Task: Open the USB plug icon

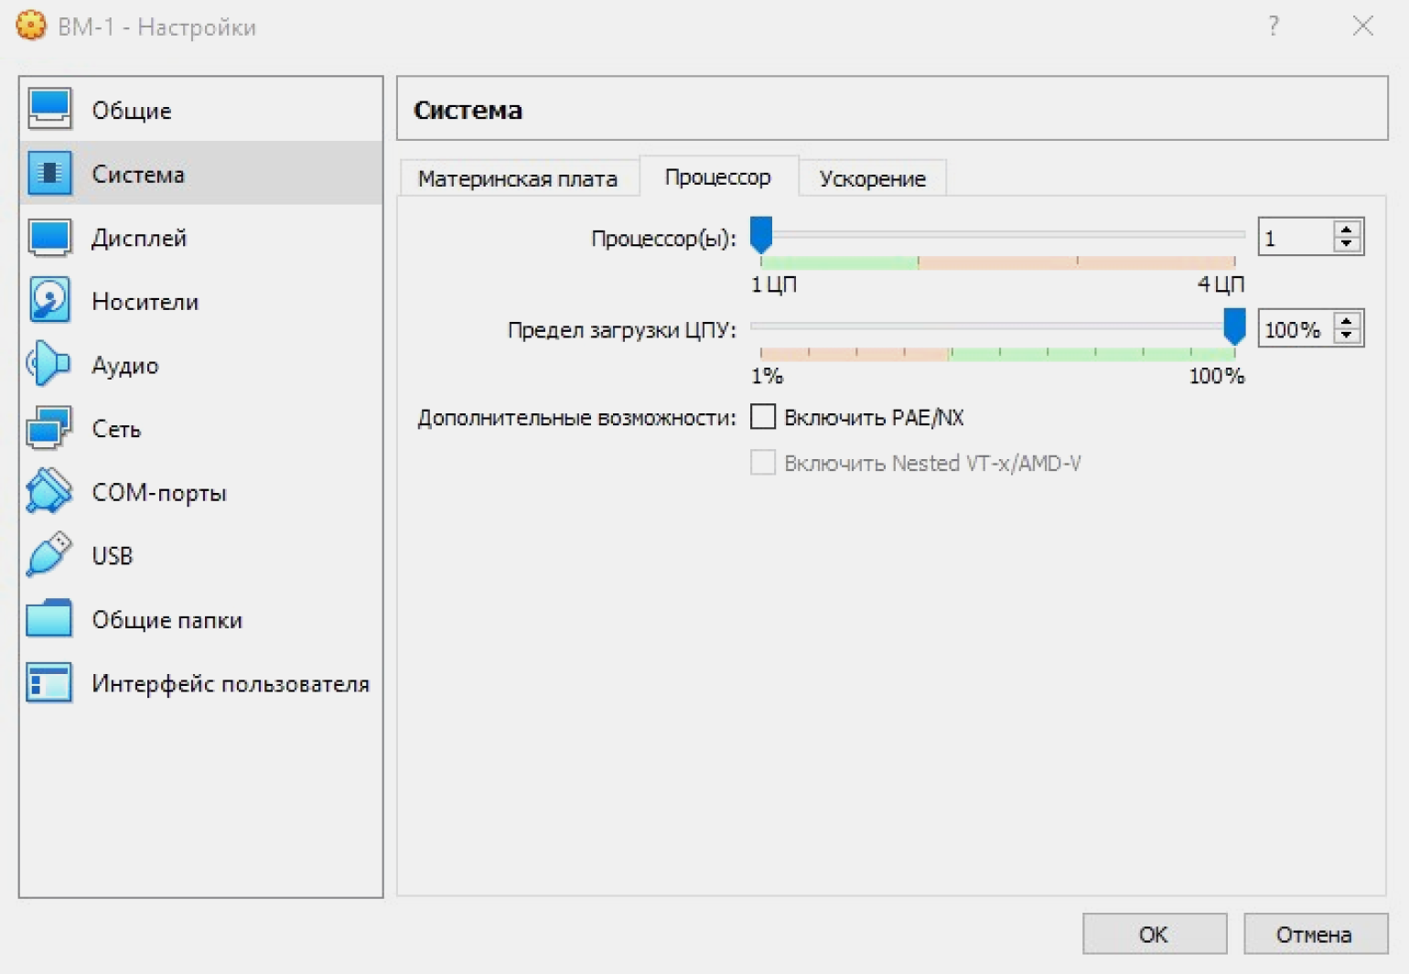Action: pos(49,555)
